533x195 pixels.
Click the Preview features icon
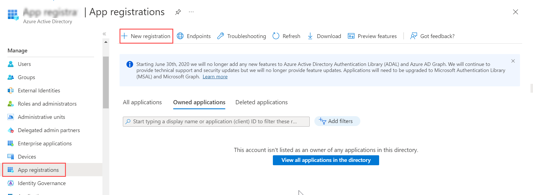coord(351,36)
